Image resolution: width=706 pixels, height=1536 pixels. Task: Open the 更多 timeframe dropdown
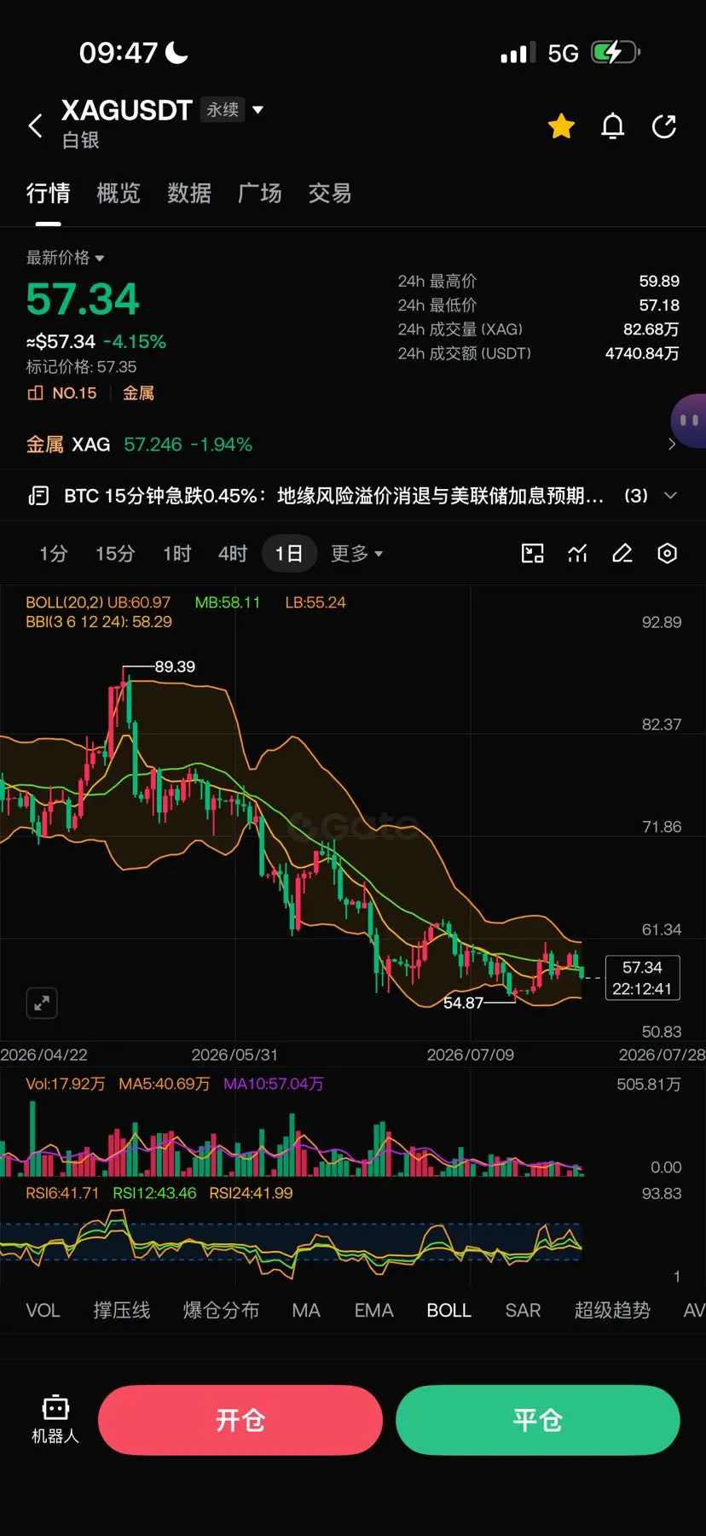click(x=356, y=554)
